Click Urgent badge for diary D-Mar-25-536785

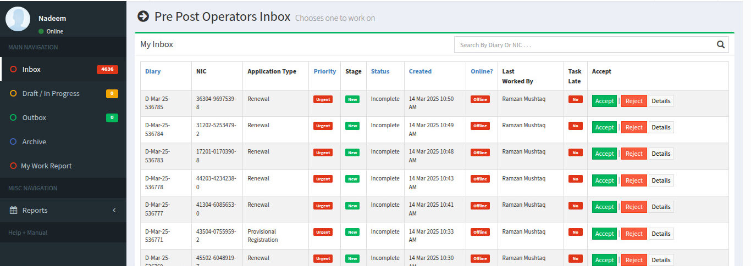tap(323, 99)
